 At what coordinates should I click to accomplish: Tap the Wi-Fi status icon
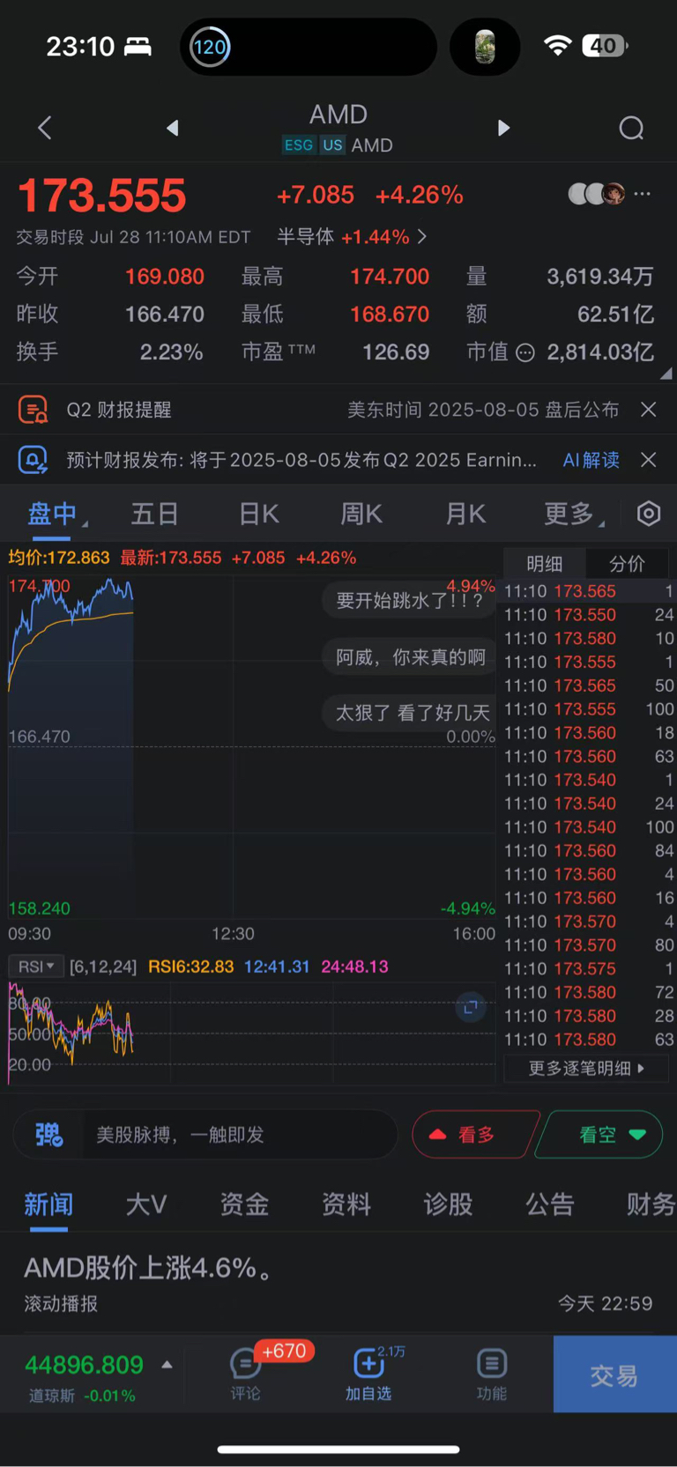[x=556, y=45]
